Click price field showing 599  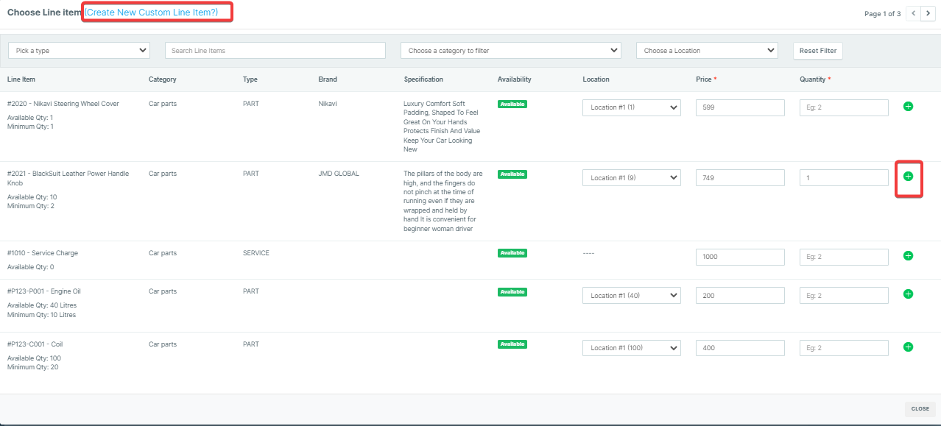coord(740,107)
